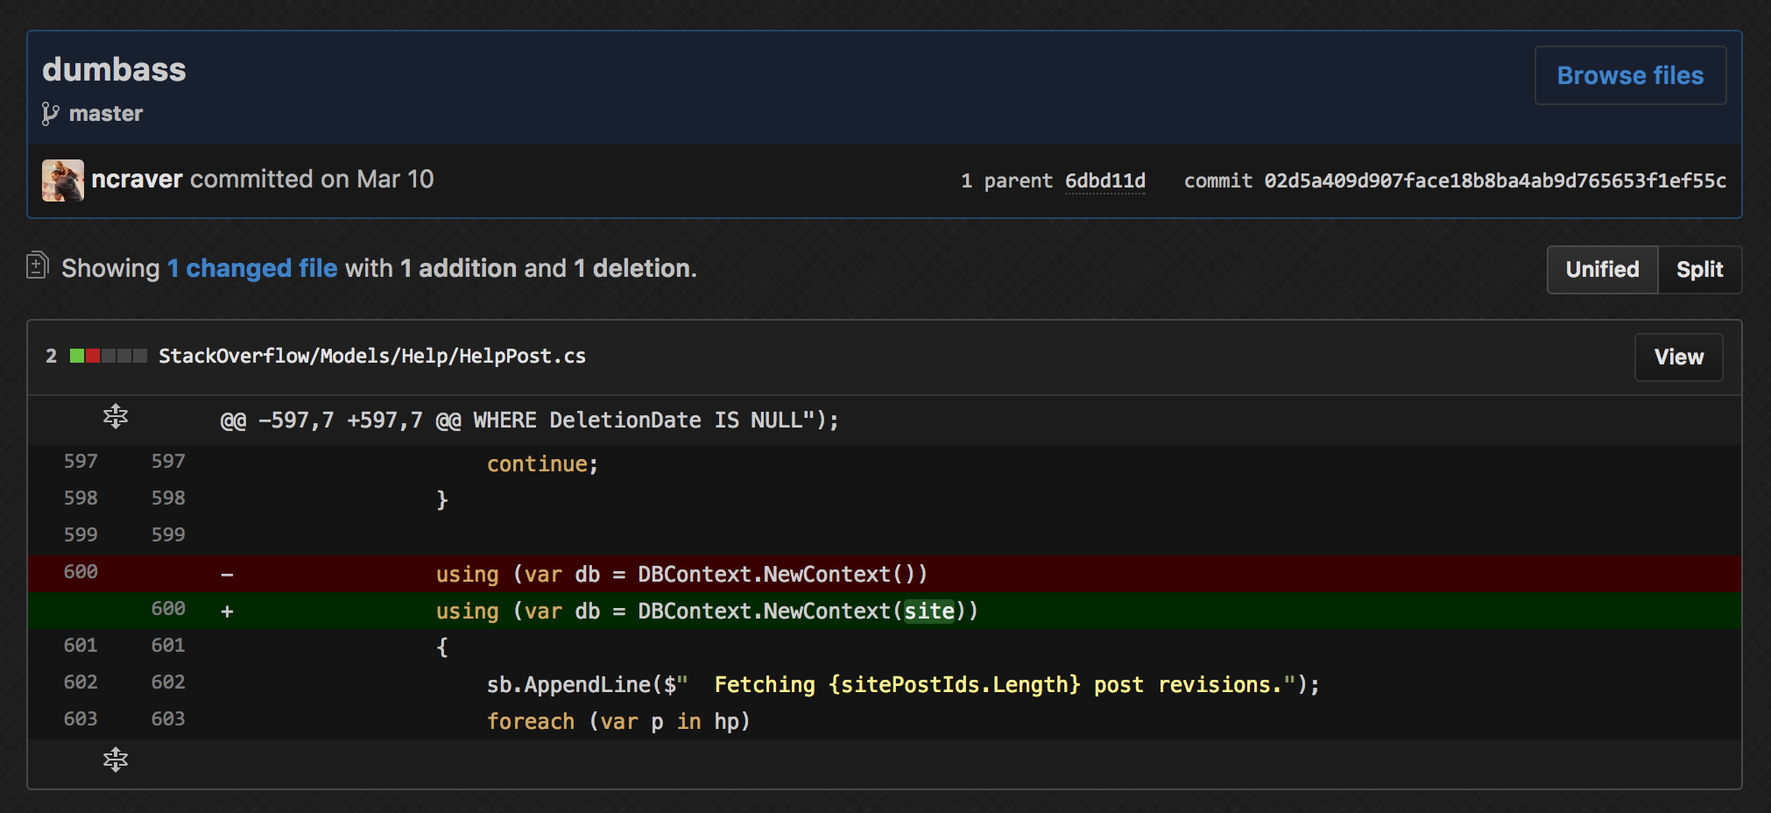Click old line number 600 on deleted row
Viewport: 1771px width, 813px height.
tap(81, 572)
